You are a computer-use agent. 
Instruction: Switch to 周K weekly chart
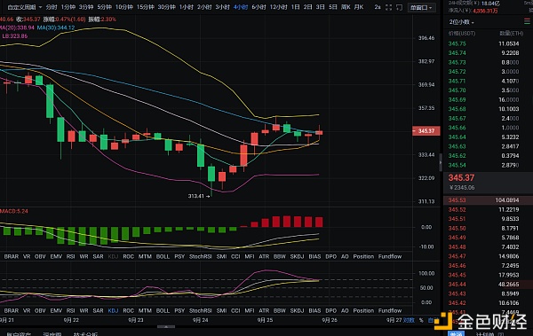point(346,7)
